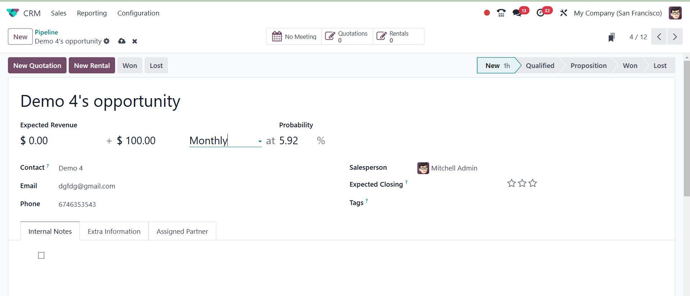Set priority with the third star
The height and width of the screenshot is (296, 690).
[x=533, y=183]
